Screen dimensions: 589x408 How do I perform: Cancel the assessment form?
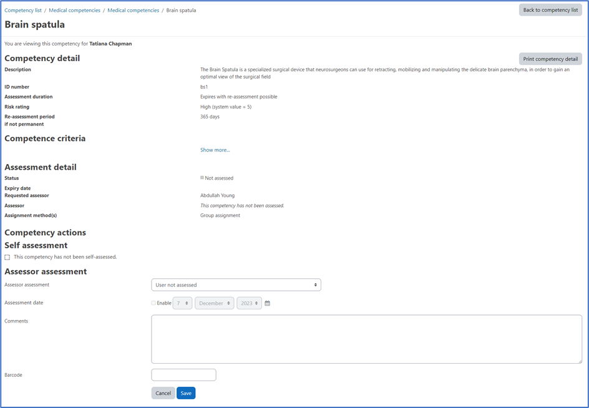pos(163,393)
